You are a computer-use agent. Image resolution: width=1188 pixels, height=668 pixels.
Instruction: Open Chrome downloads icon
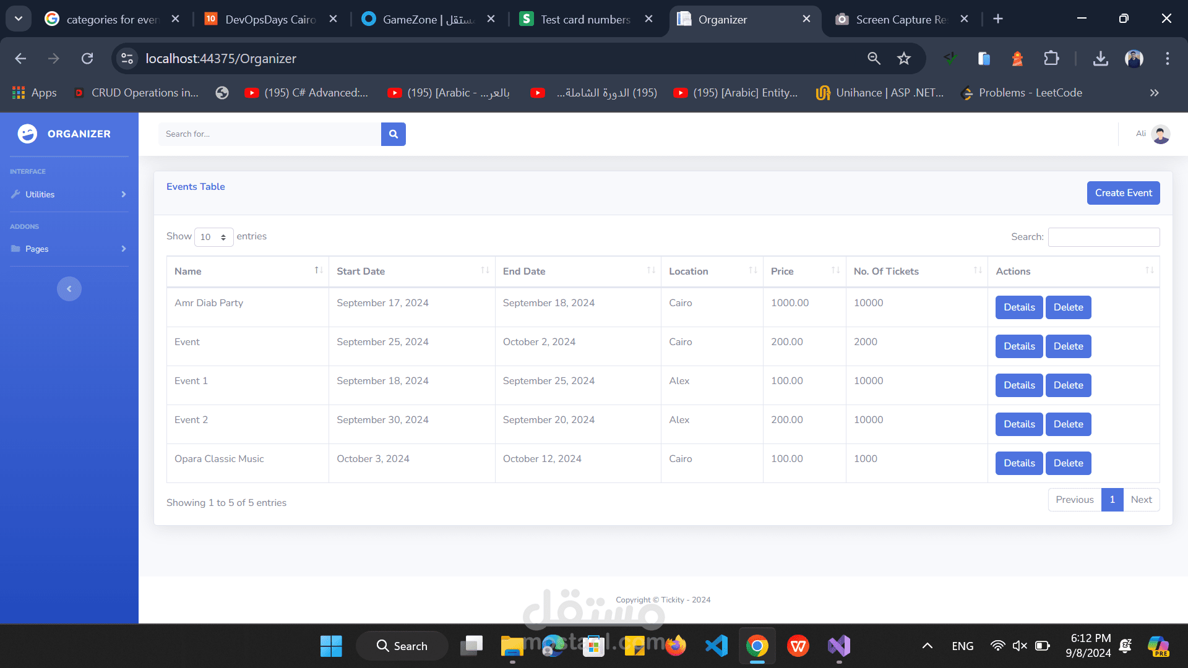(1100, 59)
